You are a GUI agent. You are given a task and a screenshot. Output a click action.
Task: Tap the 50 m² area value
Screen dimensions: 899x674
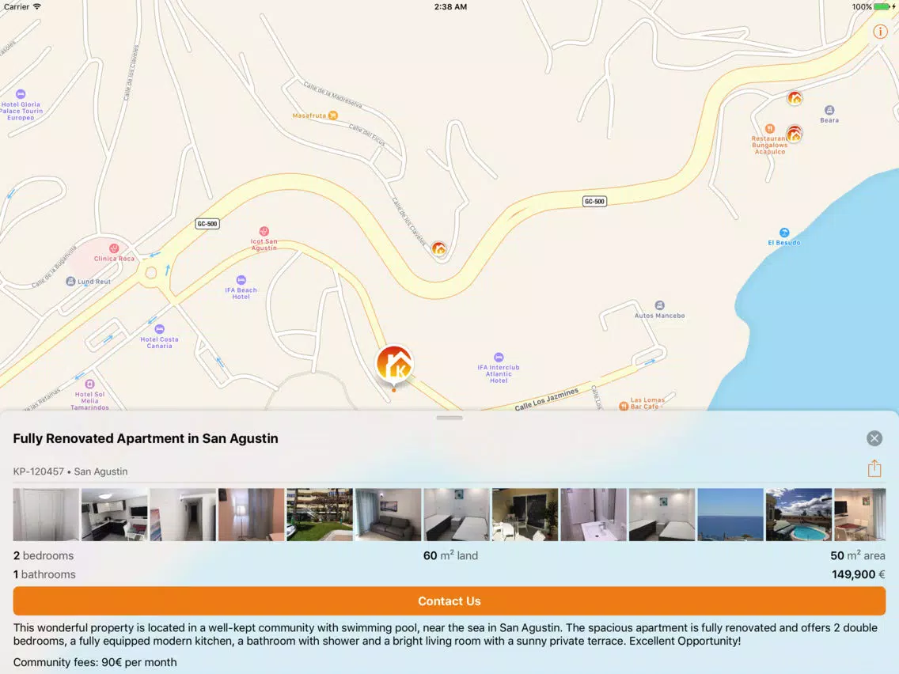click(x=858, y=555)
